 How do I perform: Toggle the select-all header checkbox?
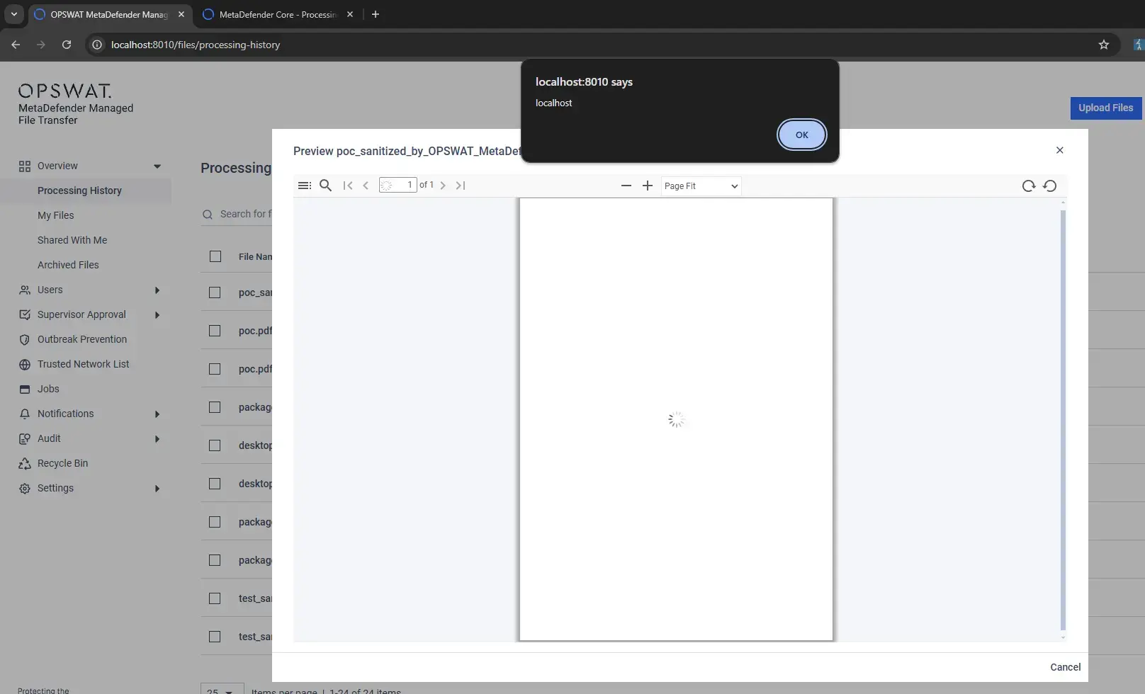click(215, 256)
